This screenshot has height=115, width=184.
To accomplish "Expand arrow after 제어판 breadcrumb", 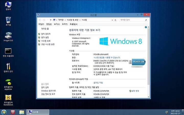I will tap(65, 20).
